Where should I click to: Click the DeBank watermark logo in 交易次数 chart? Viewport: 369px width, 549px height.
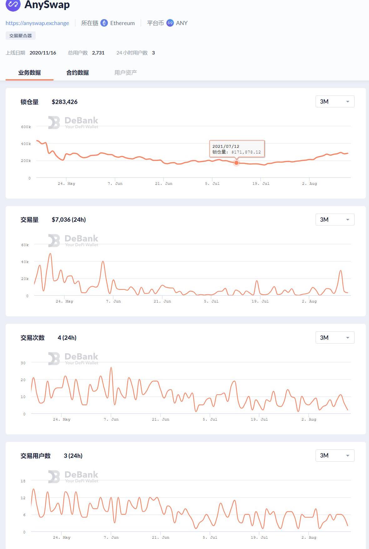(54, 359)
